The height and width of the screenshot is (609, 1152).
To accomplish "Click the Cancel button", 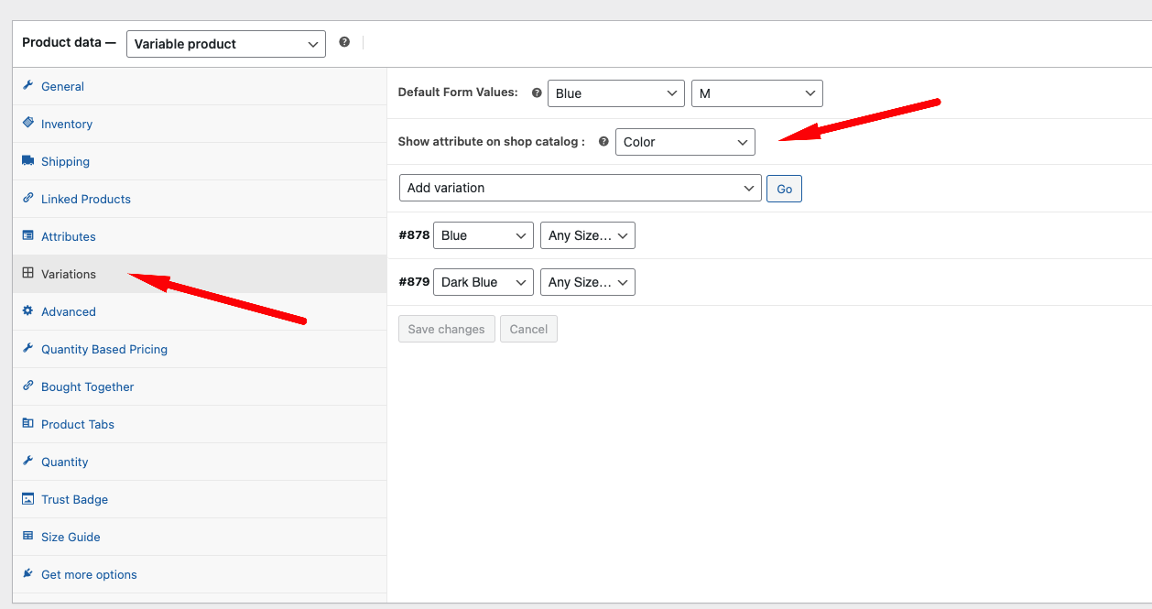I will (x=528, y=329).
